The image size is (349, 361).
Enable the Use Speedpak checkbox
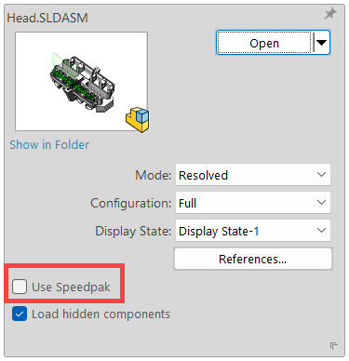(x=20, y=287)
